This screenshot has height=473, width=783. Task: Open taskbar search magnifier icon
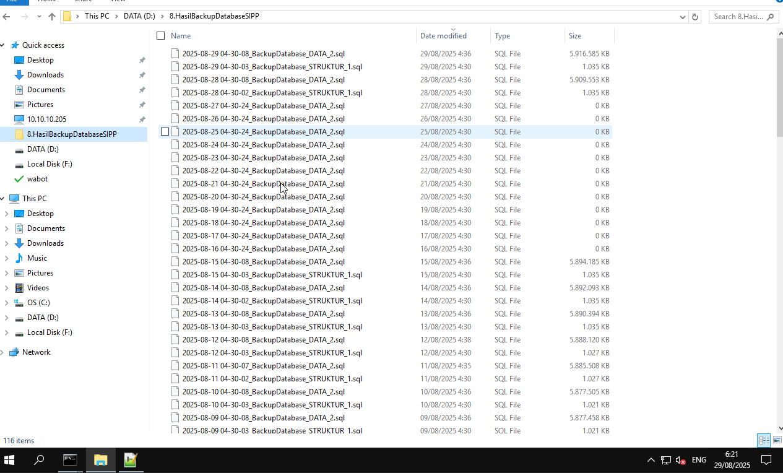click(x=39, y=460)
